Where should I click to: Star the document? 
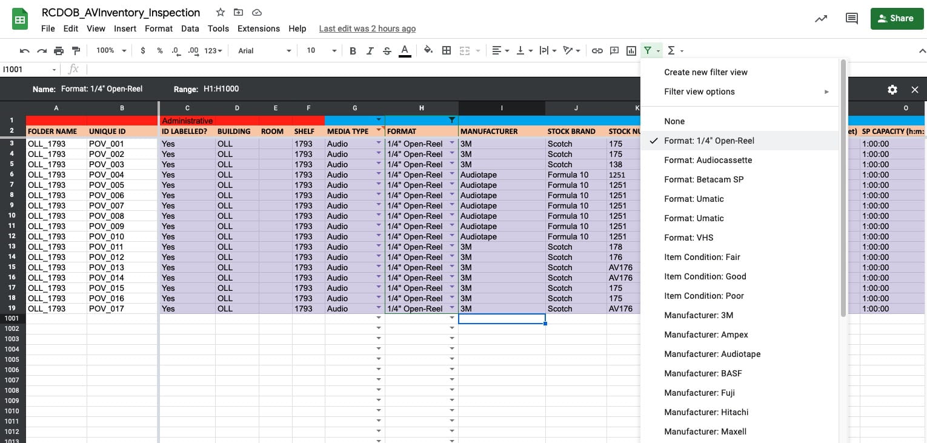pos(221,13)
